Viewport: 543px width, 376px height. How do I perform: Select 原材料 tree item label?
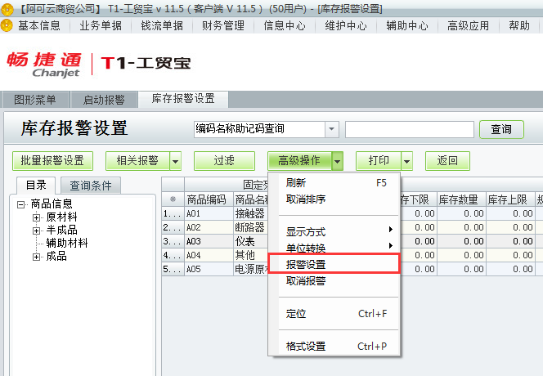[61, 217]
